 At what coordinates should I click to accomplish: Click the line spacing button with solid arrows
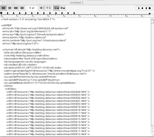click(x=42, y=8)
